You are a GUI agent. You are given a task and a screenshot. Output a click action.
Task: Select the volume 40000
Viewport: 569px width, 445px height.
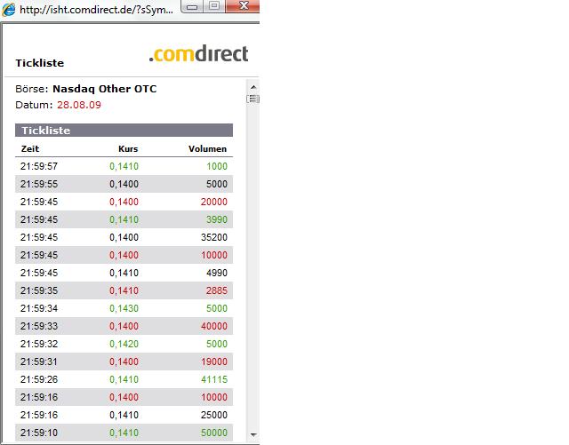(214, 326)
